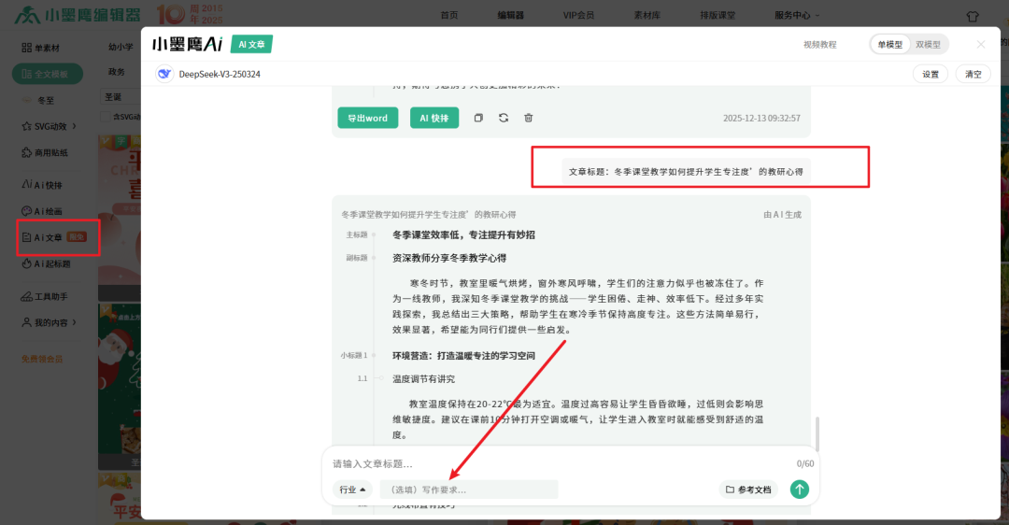Click the heading 环境营造：打造温暖专注的学习空间
1009x525 pixels.
[x=463, y=356]
